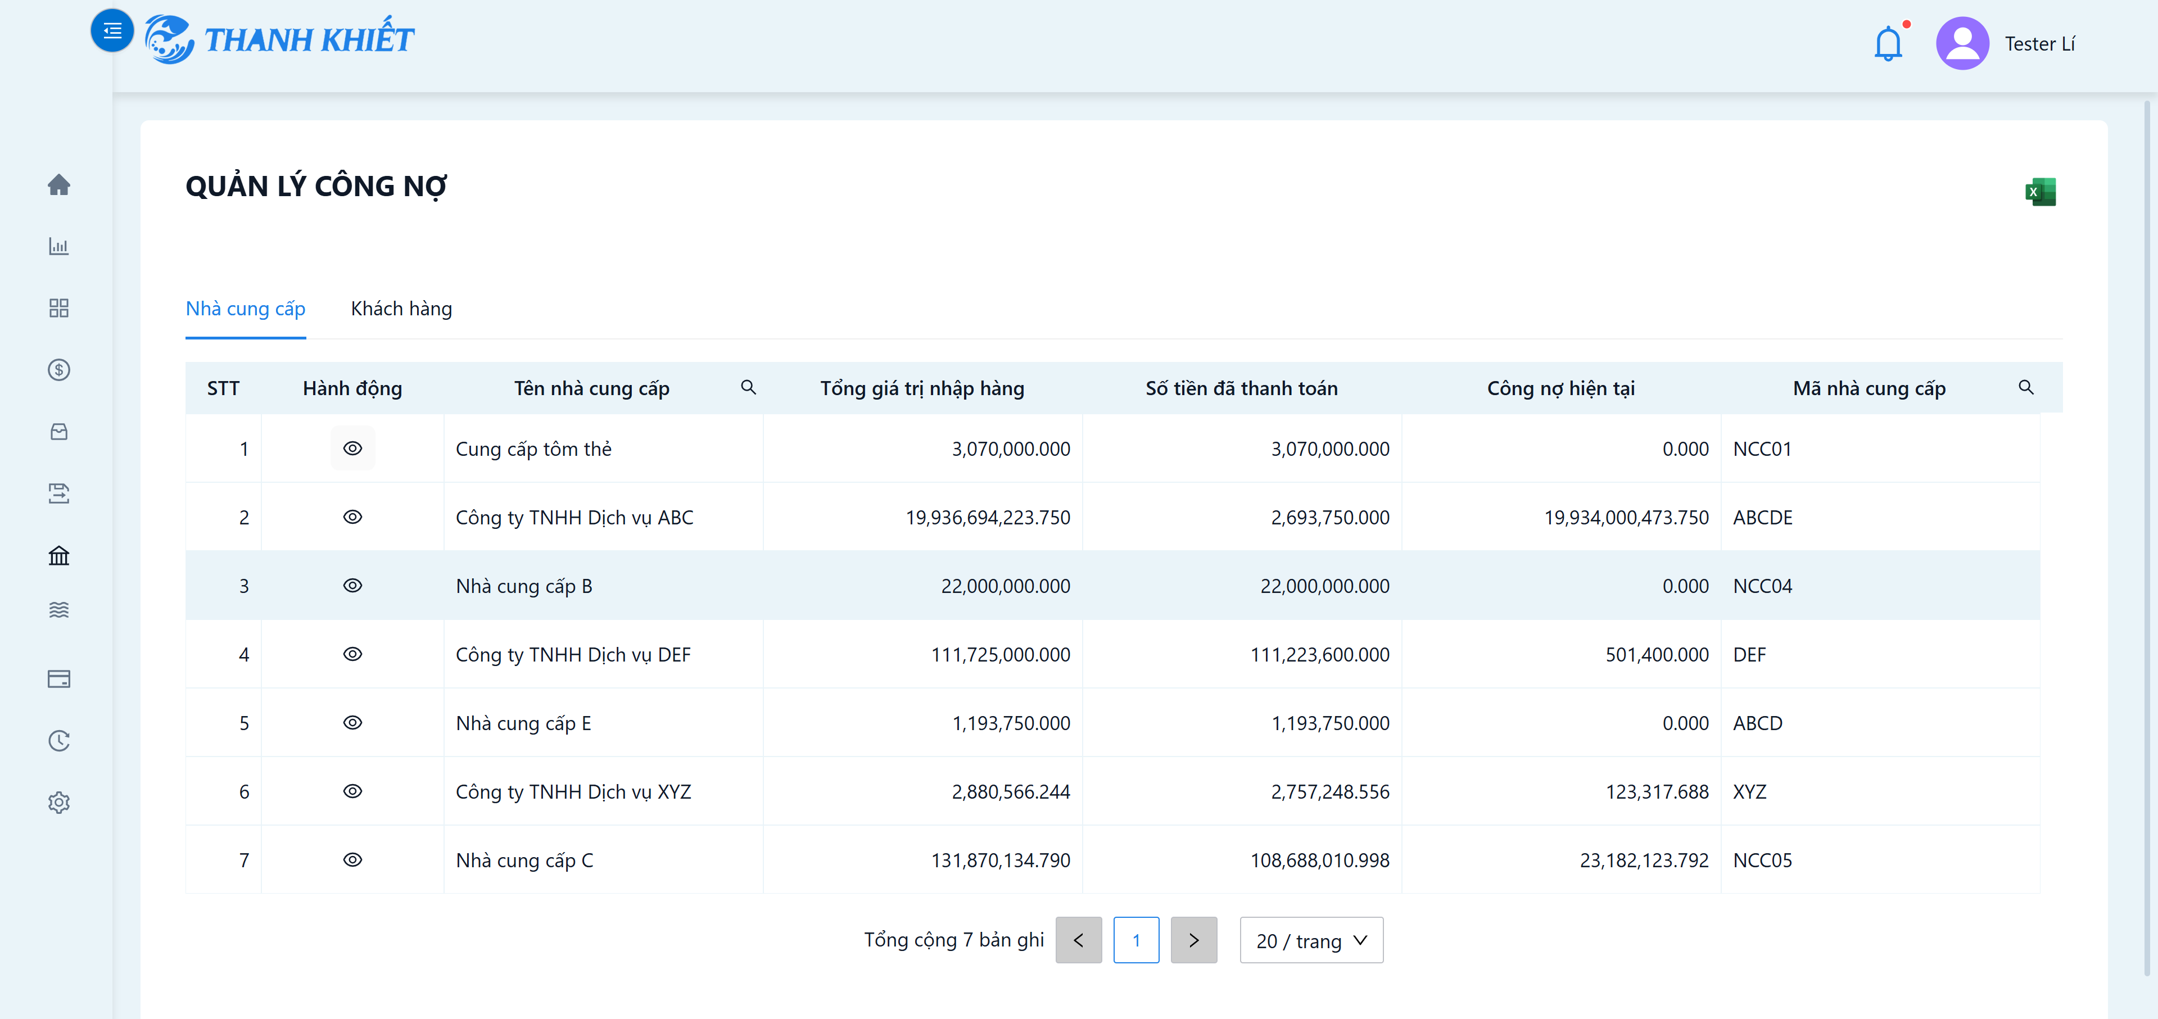Select the Công ty TNHH Dịch vụ XYZ cell

[603, 792]
